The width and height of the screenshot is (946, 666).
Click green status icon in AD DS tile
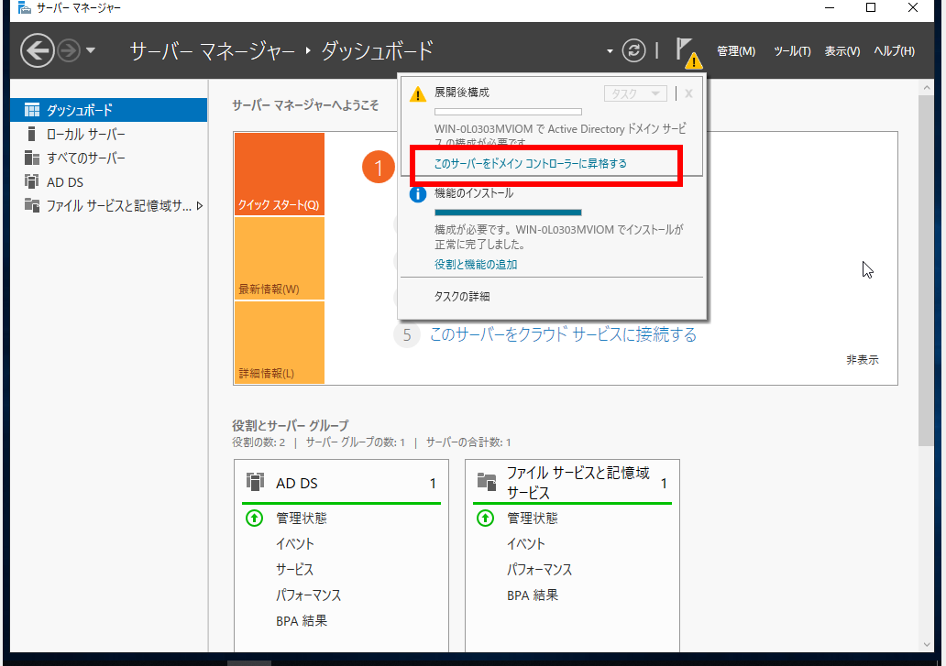coord(255,518)
